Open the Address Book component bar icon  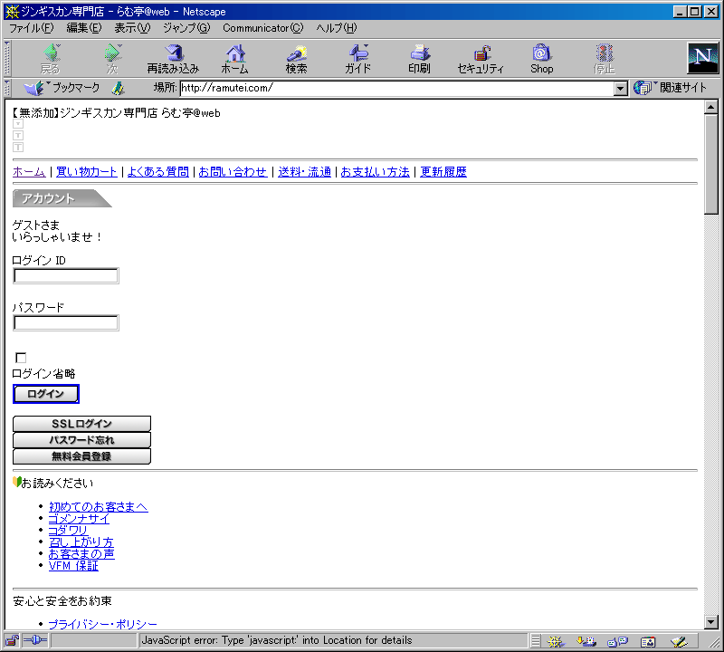648,641
